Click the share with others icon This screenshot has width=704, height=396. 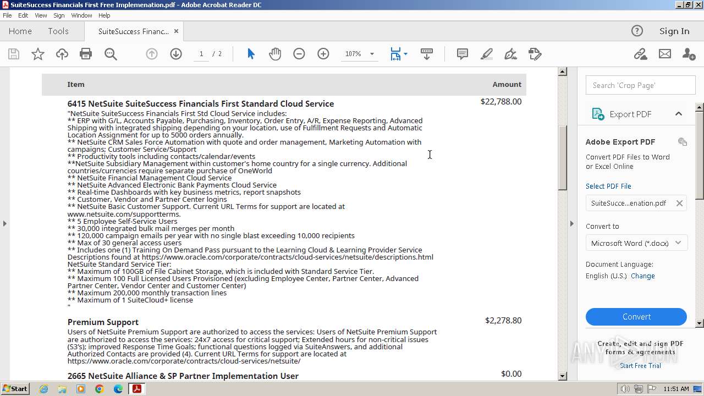coord(689,54)
